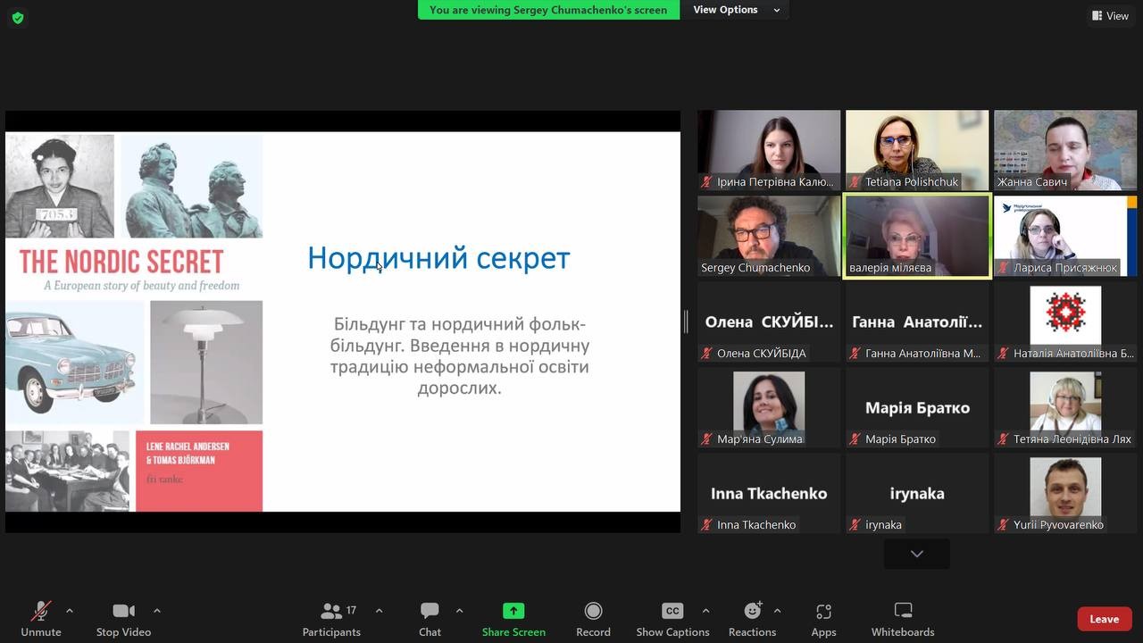
Task: Toggle Show Captions
Action: [x=672, y=619]
